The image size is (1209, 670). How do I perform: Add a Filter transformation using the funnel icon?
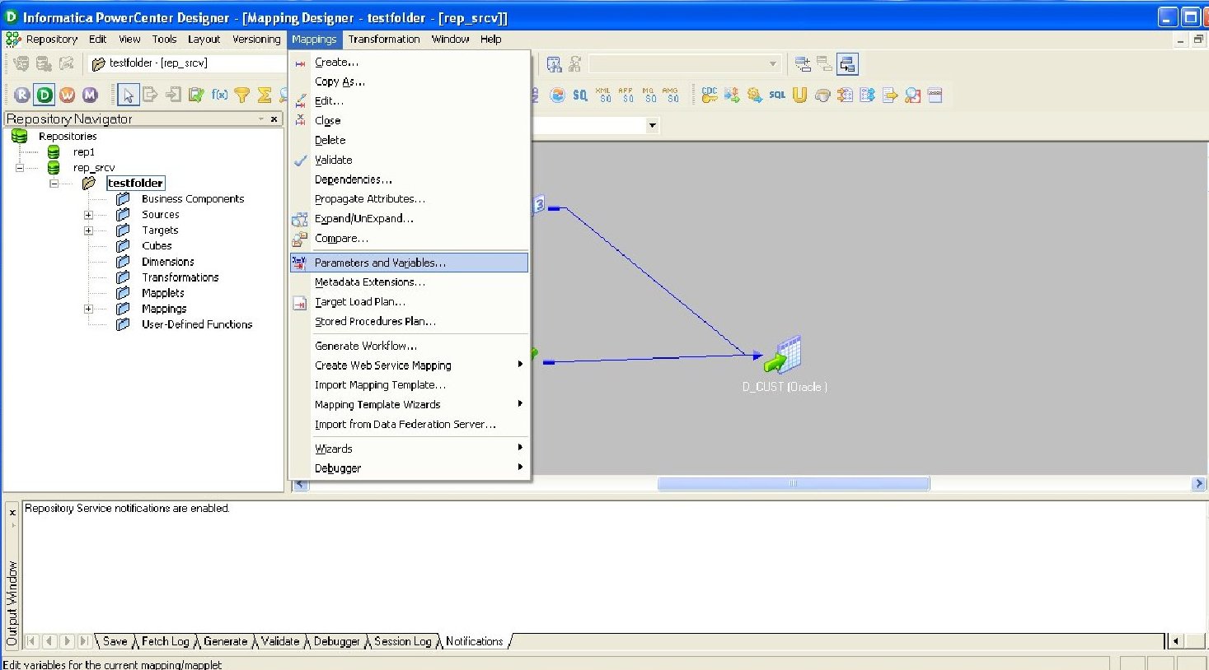(243, 95)
